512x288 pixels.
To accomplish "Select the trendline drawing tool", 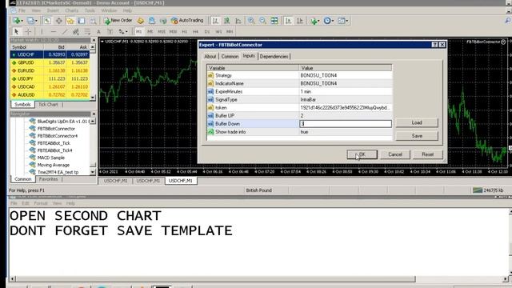I will pos(65,32).
